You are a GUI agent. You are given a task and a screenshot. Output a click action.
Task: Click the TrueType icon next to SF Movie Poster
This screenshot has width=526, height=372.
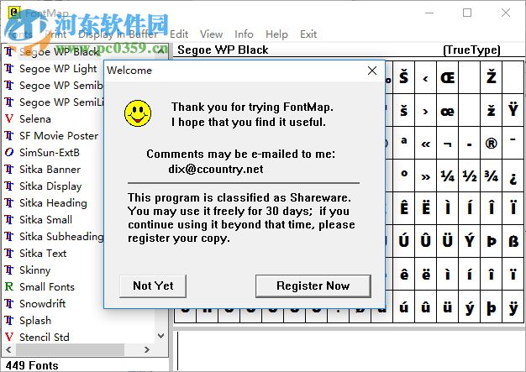coord(9,136)
